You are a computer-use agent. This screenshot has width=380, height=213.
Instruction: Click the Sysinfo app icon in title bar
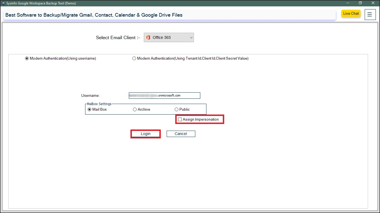coord(3,3)
